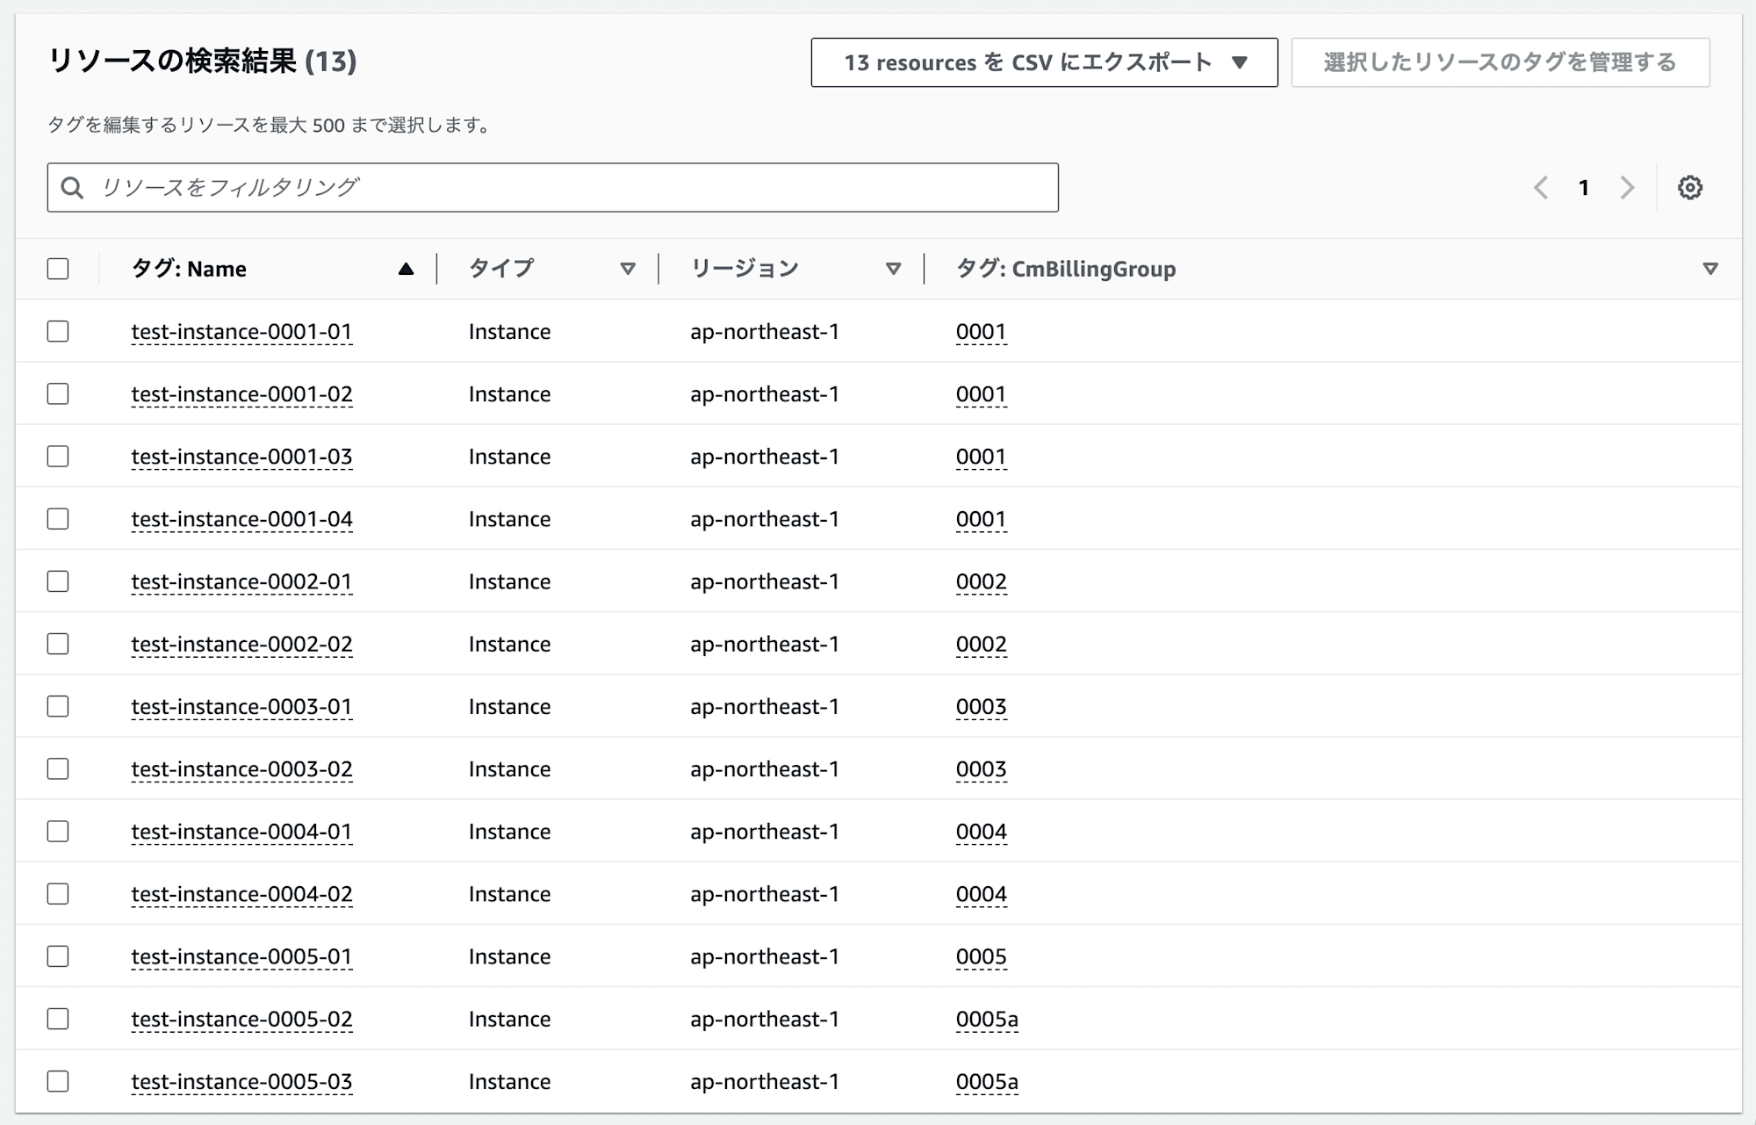The width and height of the screenshot is (1756, 1125).
Task: Check test-instance-0002-01 row checkbox
Action: [58, 581]
